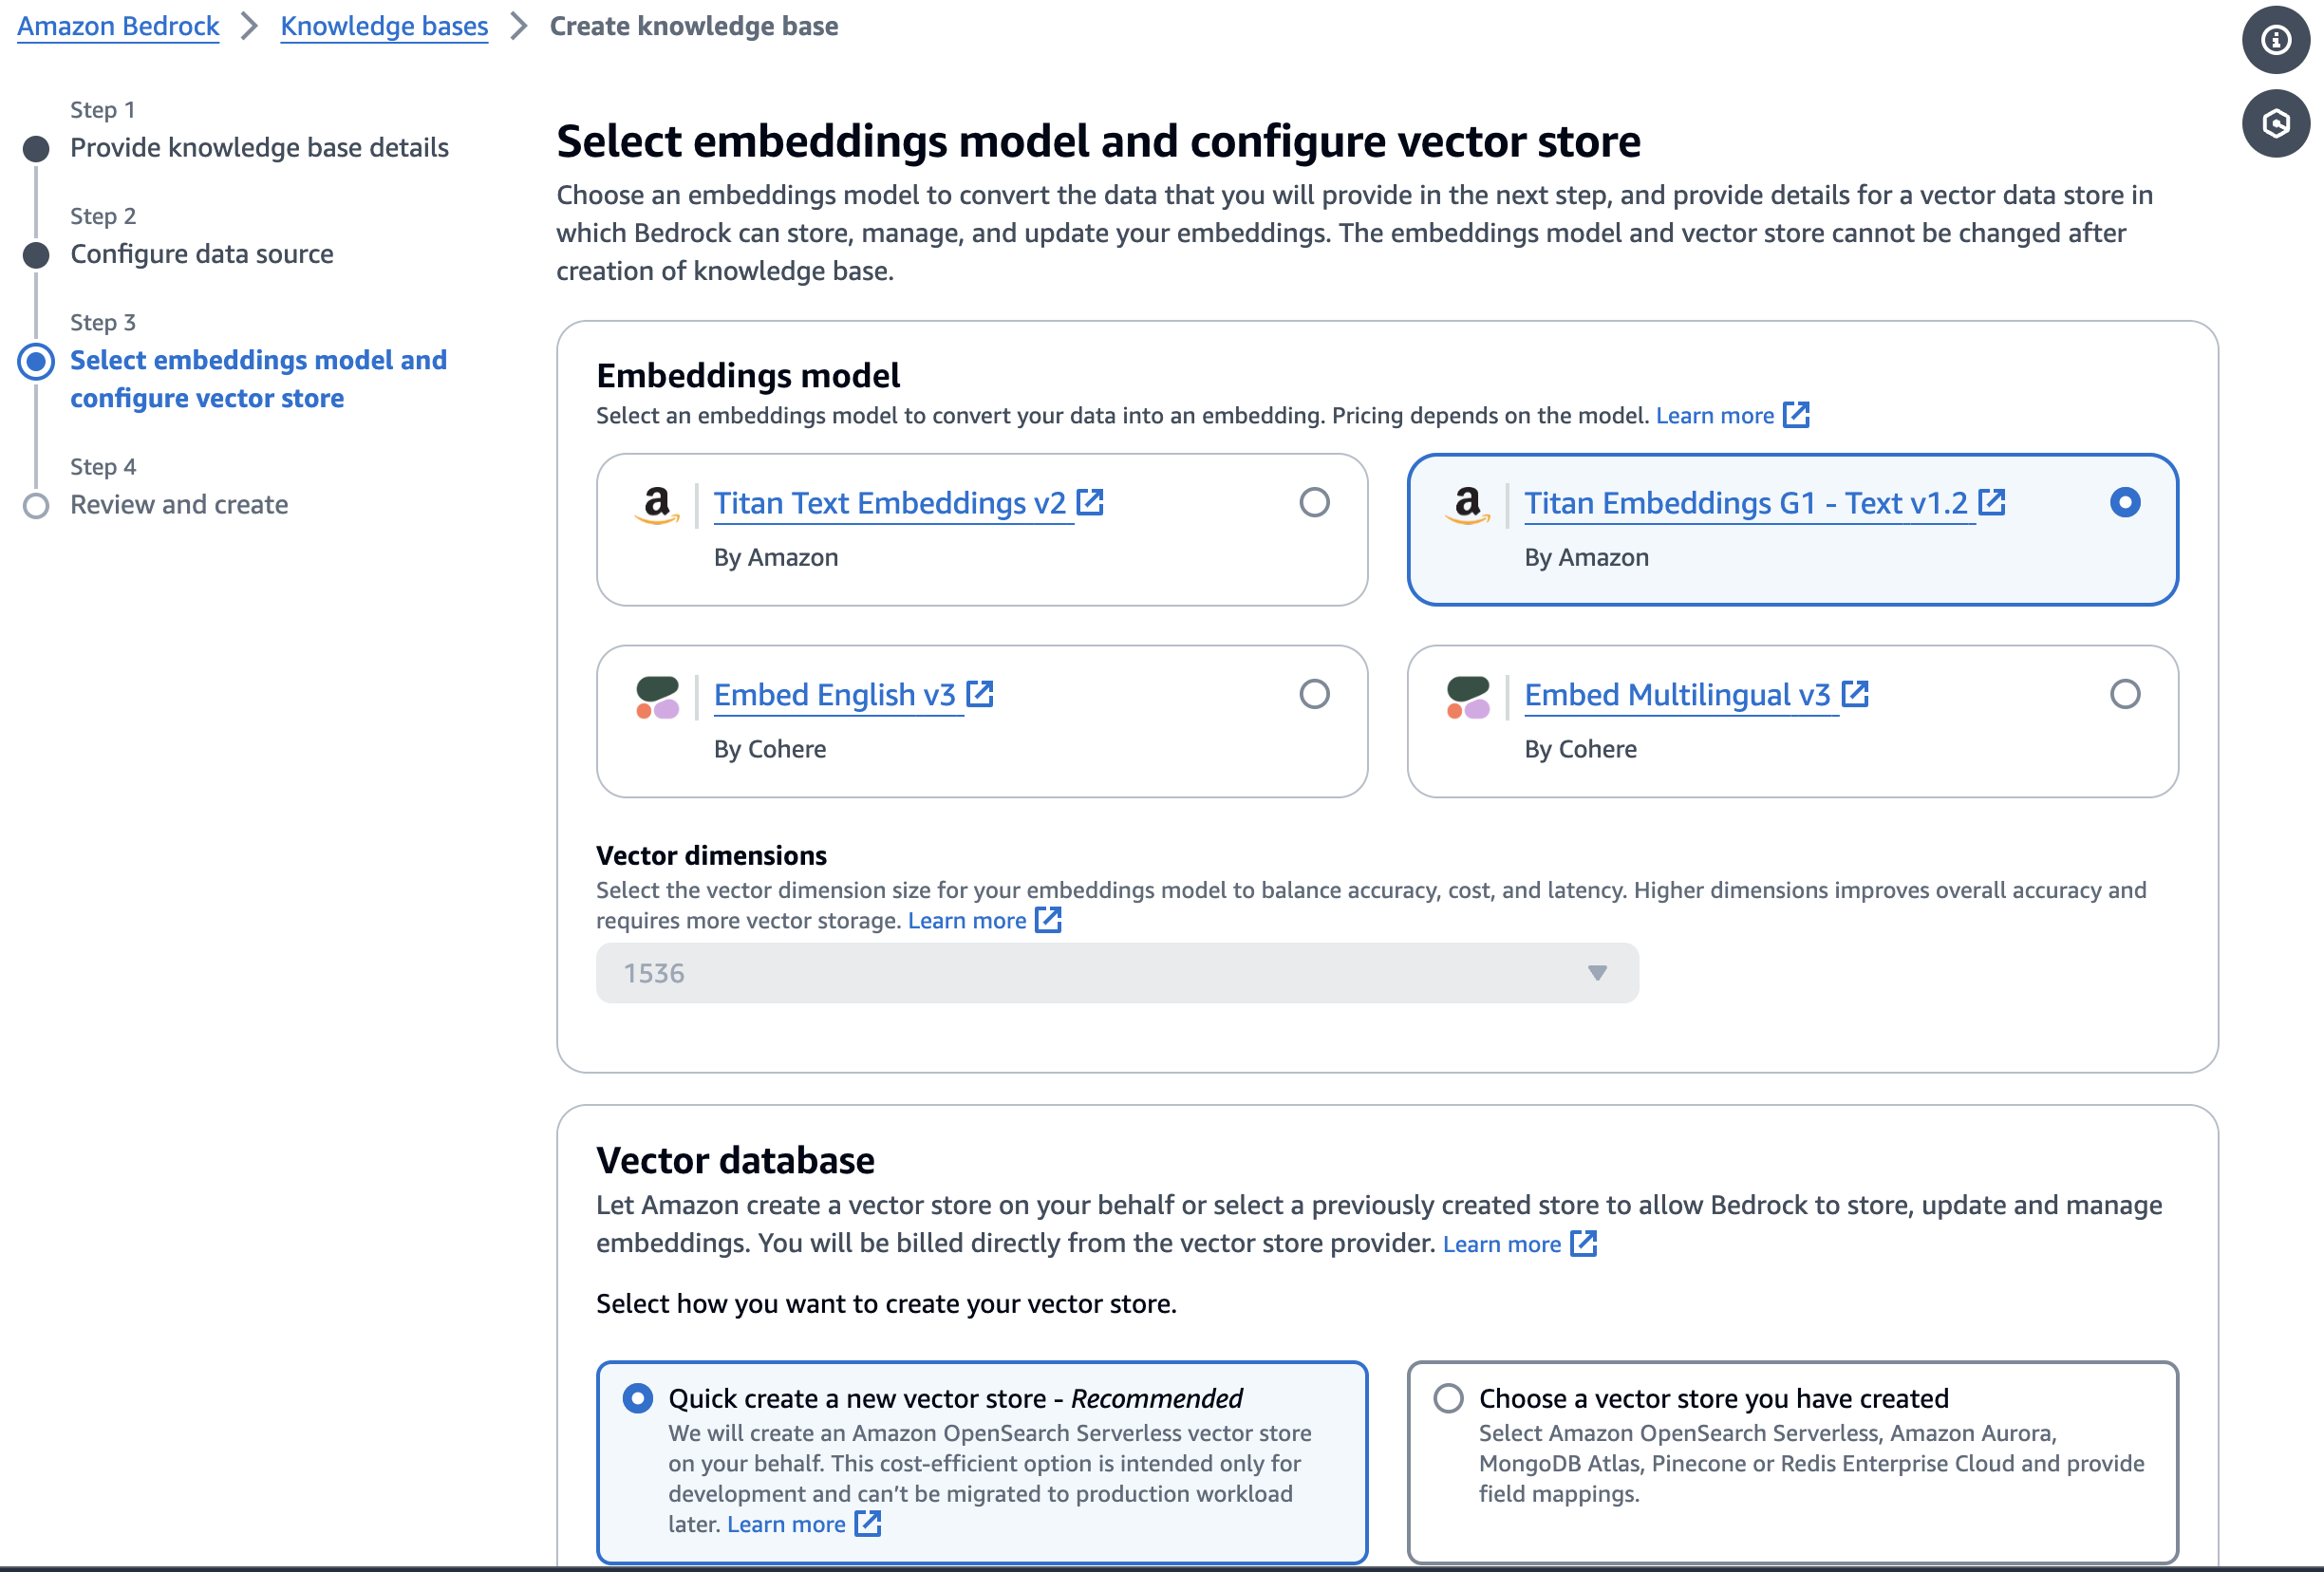
Task: Click the Cohere logo on Embed English v3 card
Action: tap(657, 697)
